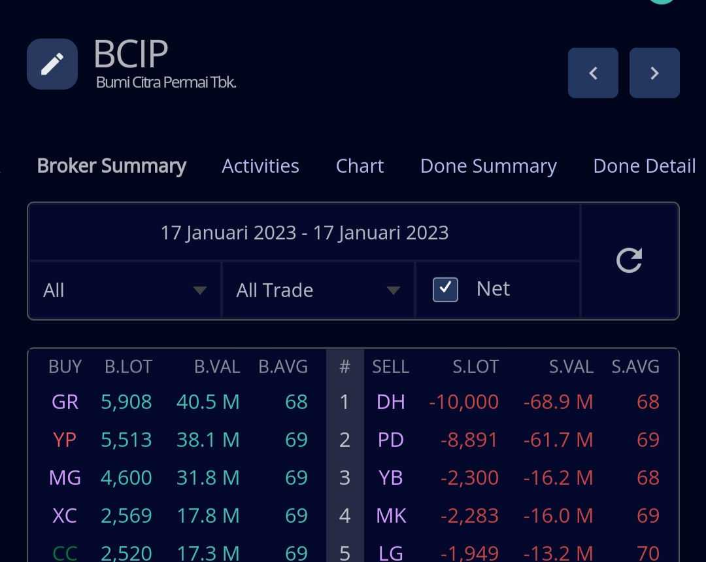Enable the Net option checkbox
Viewport: 706px width, 562px height.
coord(445,289)
